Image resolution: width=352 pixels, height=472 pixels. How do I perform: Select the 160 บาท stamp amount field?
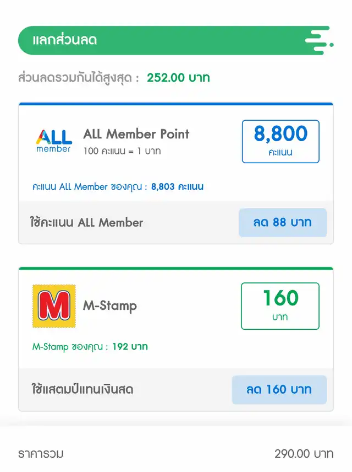[x=280, y=305]
